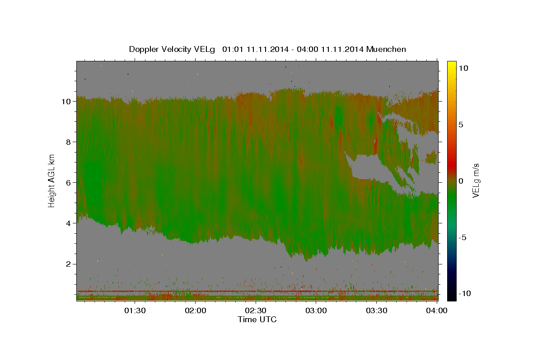Click the 01:30 time tick label
The height and width of the screenshot is (361, 542).
coord(135,310)
